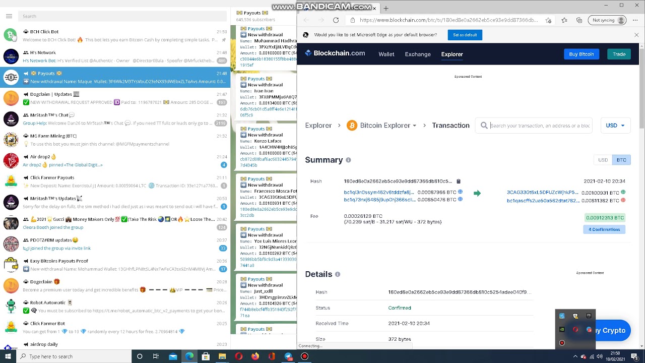Open Telegram hamburger menu
Viewport: 645px width, 363px height.
9,16
